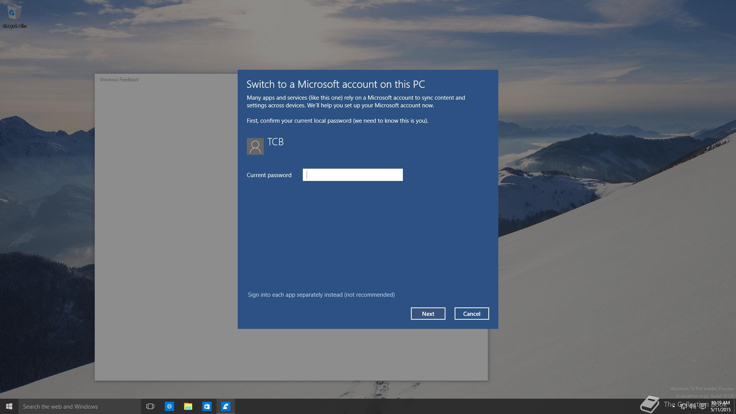
Task: Click the Windows Feedback window title
Action: pyautogui.click(x=119, y=80)
